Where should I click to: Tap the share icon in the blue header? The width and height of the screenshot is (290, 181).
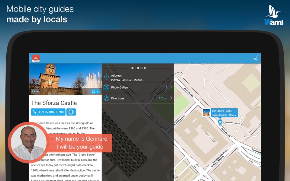point(256,59)
